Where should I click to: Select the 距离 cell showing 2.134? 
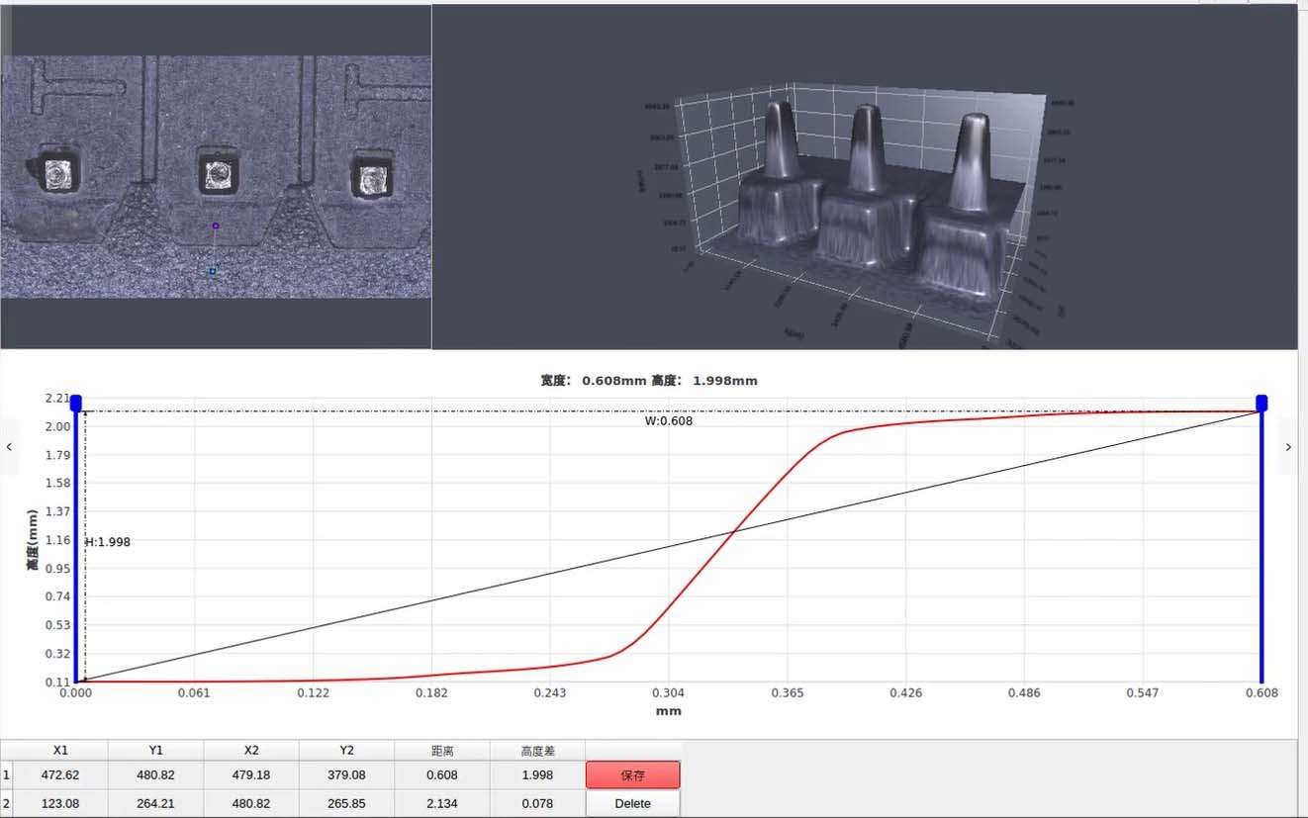pos(442,803)
